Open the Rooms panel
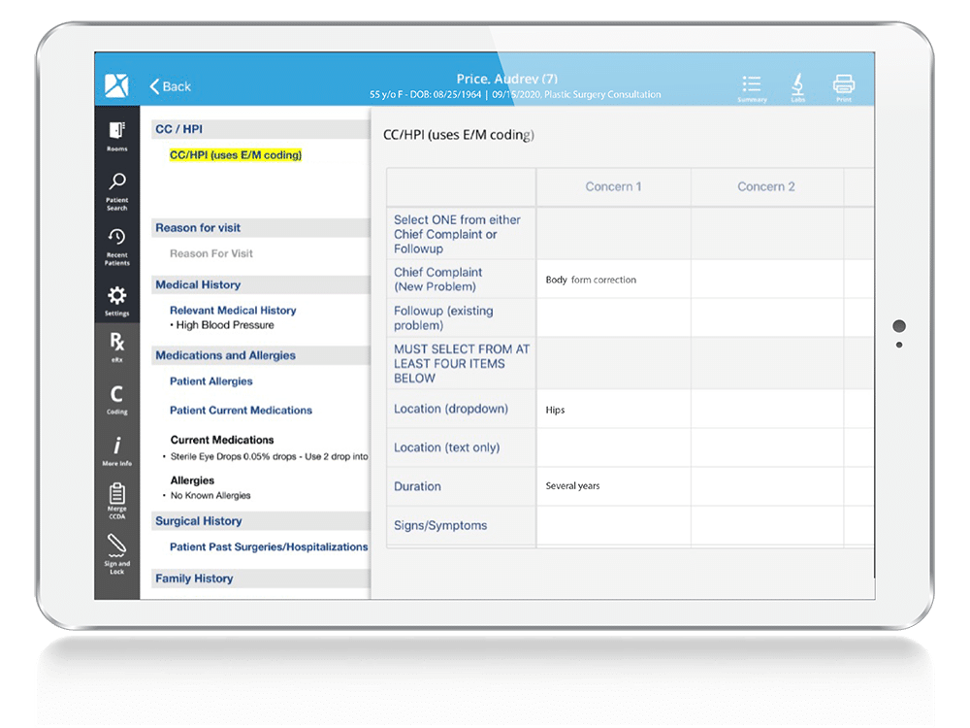The width and height of the screenshot is (970, 728). coord(116,133)
